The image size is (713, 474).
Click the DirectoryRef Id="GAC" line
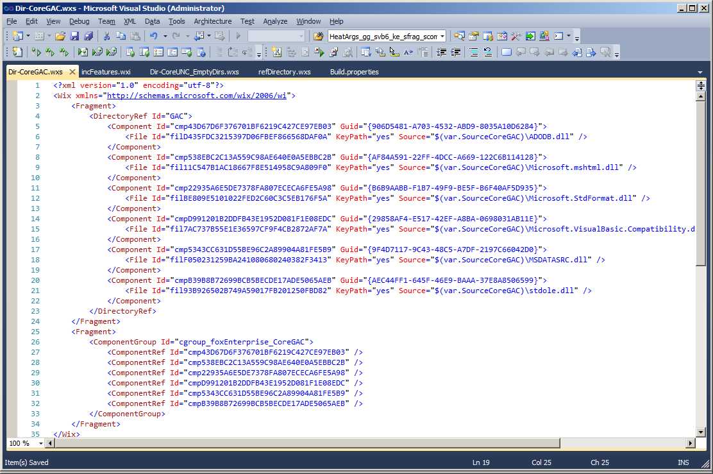click(140, 116)
